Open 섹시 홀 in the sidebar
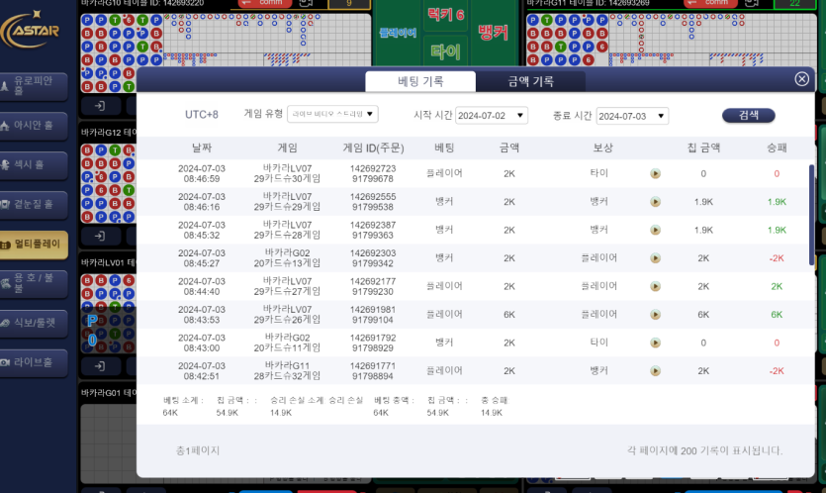Image resolution: width=826 pixels, height=493 pixels. pyautogui.click(x=34, y=165)
